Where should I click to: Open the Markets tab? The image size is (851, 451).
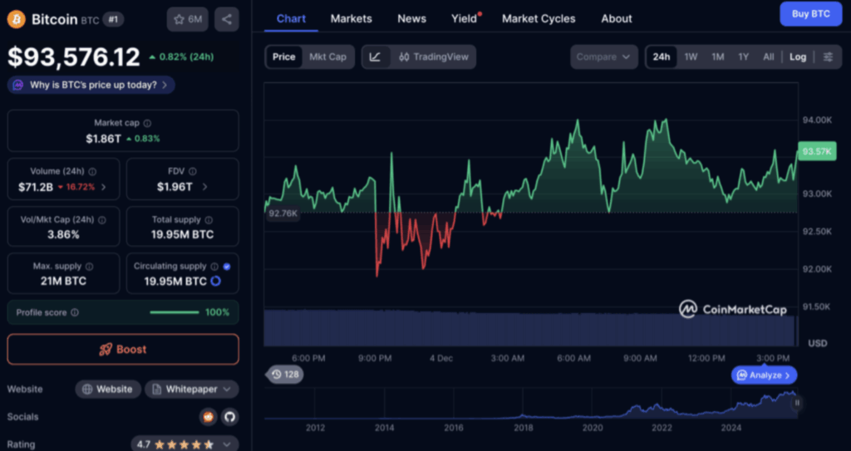351,18
